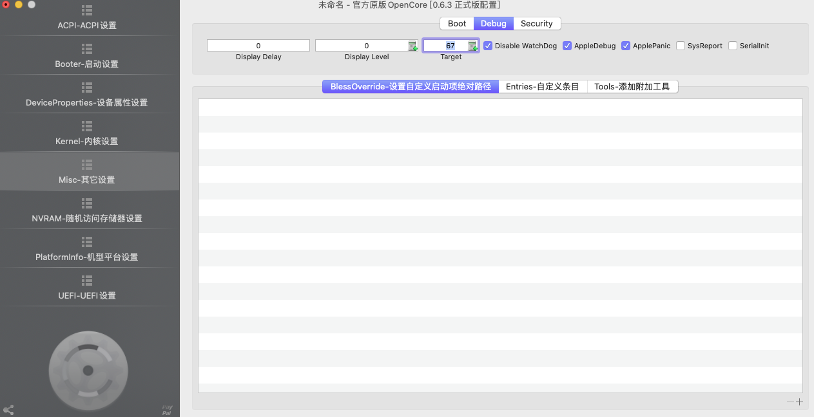This screenshot has width=814, height=417.
Task: Select the Debug tab
Action: tap(494, 23)
